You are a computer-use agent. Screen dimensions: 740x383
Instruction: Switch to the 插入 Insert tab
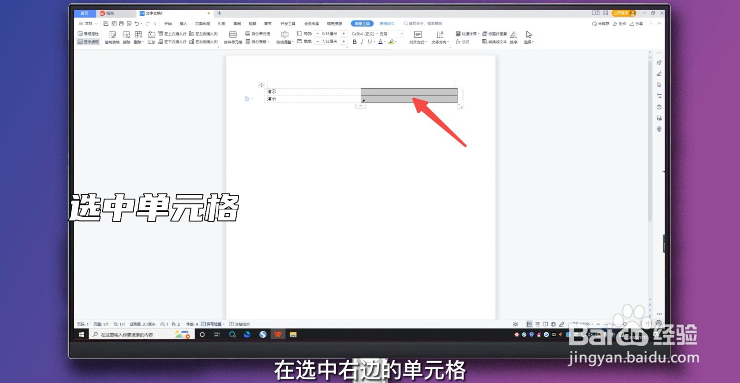coord(183,24)
